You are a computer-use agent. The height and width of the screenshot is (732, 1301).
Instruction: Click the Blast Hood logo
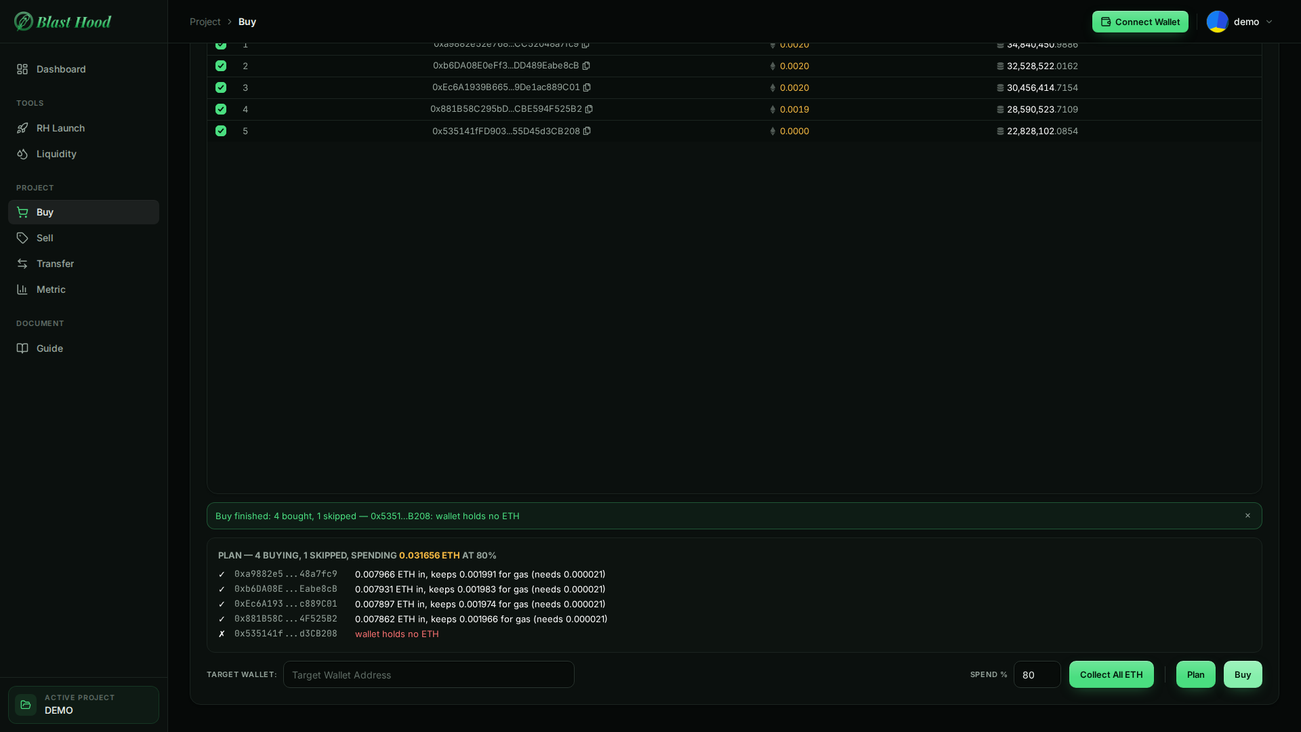coord(62,22)
